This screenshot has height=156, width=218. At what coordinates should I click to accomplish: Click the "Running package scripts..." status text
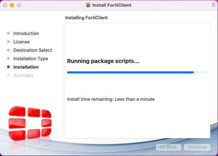click(x=103, y=61)
